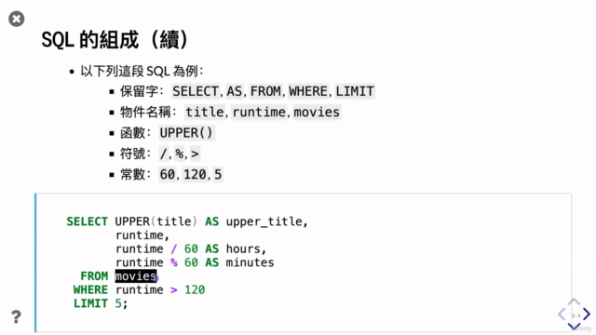Move down a sub-slide with down arrow
The height and width of the screenshot is (335, 596).
[574, 327]
